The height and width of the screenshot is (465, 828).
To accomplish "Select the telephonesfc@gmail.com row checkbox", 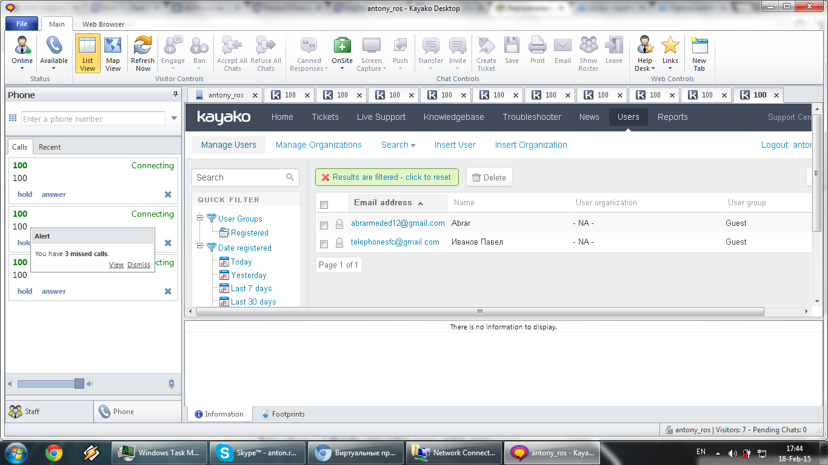I will (x=324, y=243).
